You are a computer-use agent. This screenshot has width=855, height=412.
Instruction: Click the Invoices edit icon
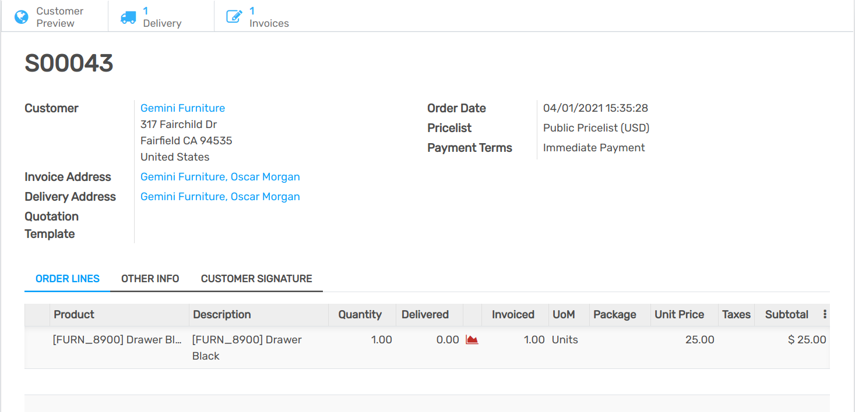coord(234,17)
